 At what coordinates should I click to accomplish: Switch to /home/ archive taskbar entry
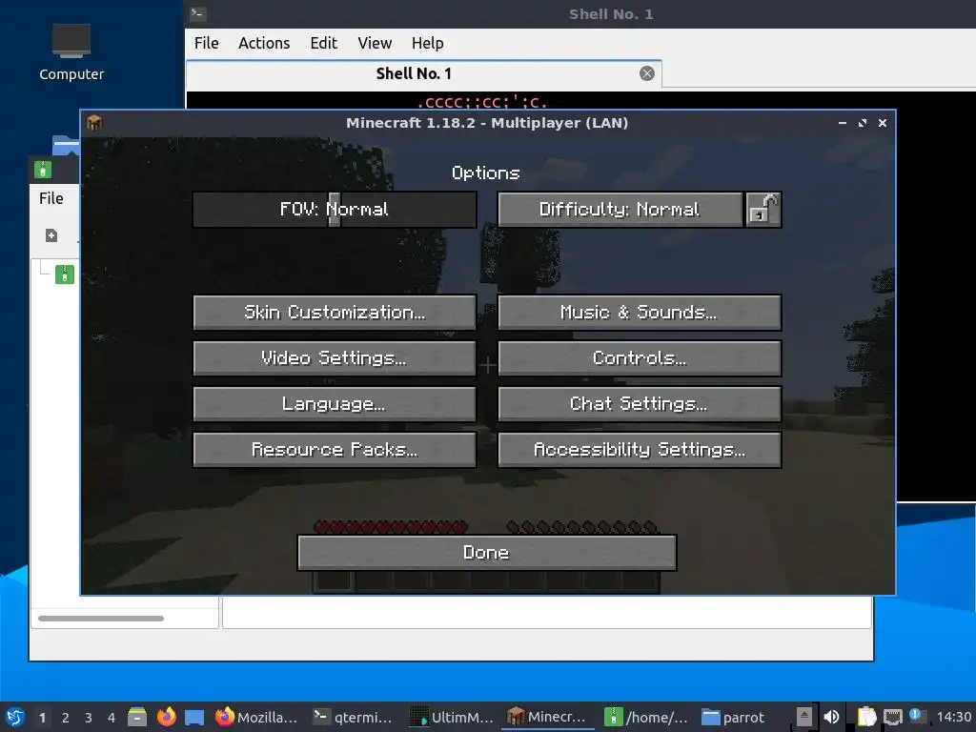[646, 717]
